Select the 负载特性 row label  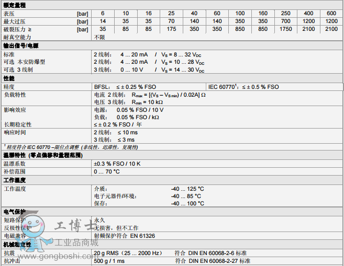tap(15, 95)
